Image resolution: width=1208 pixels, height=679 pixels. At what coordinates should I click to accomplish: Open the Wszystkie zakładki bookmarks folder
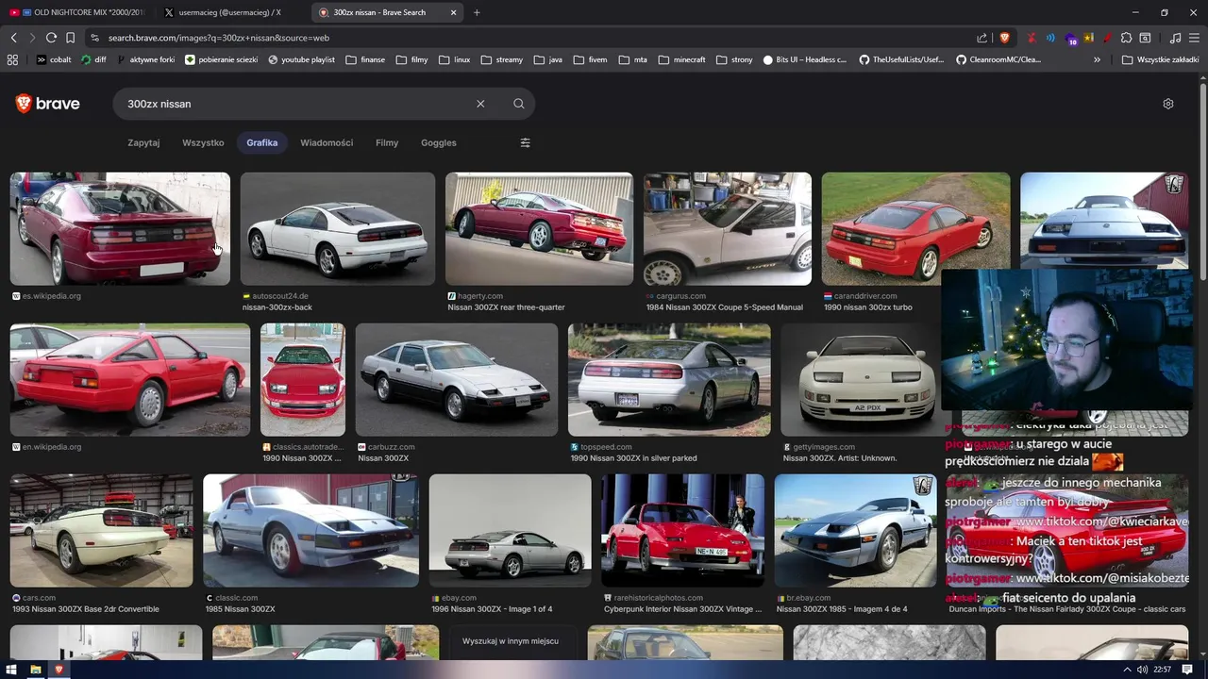click(x=1160, y=59)
